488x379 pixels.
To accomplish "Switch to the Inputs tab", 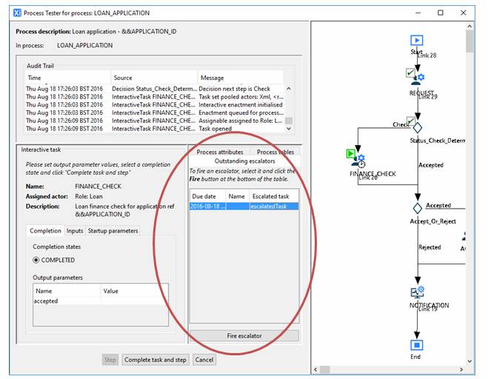I will pos(75,231).
